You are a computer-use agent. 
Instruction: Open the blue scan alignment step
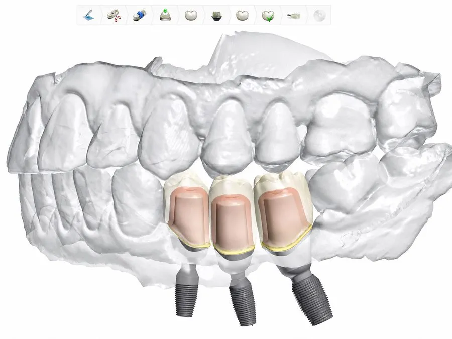click(x=140, y=15)
